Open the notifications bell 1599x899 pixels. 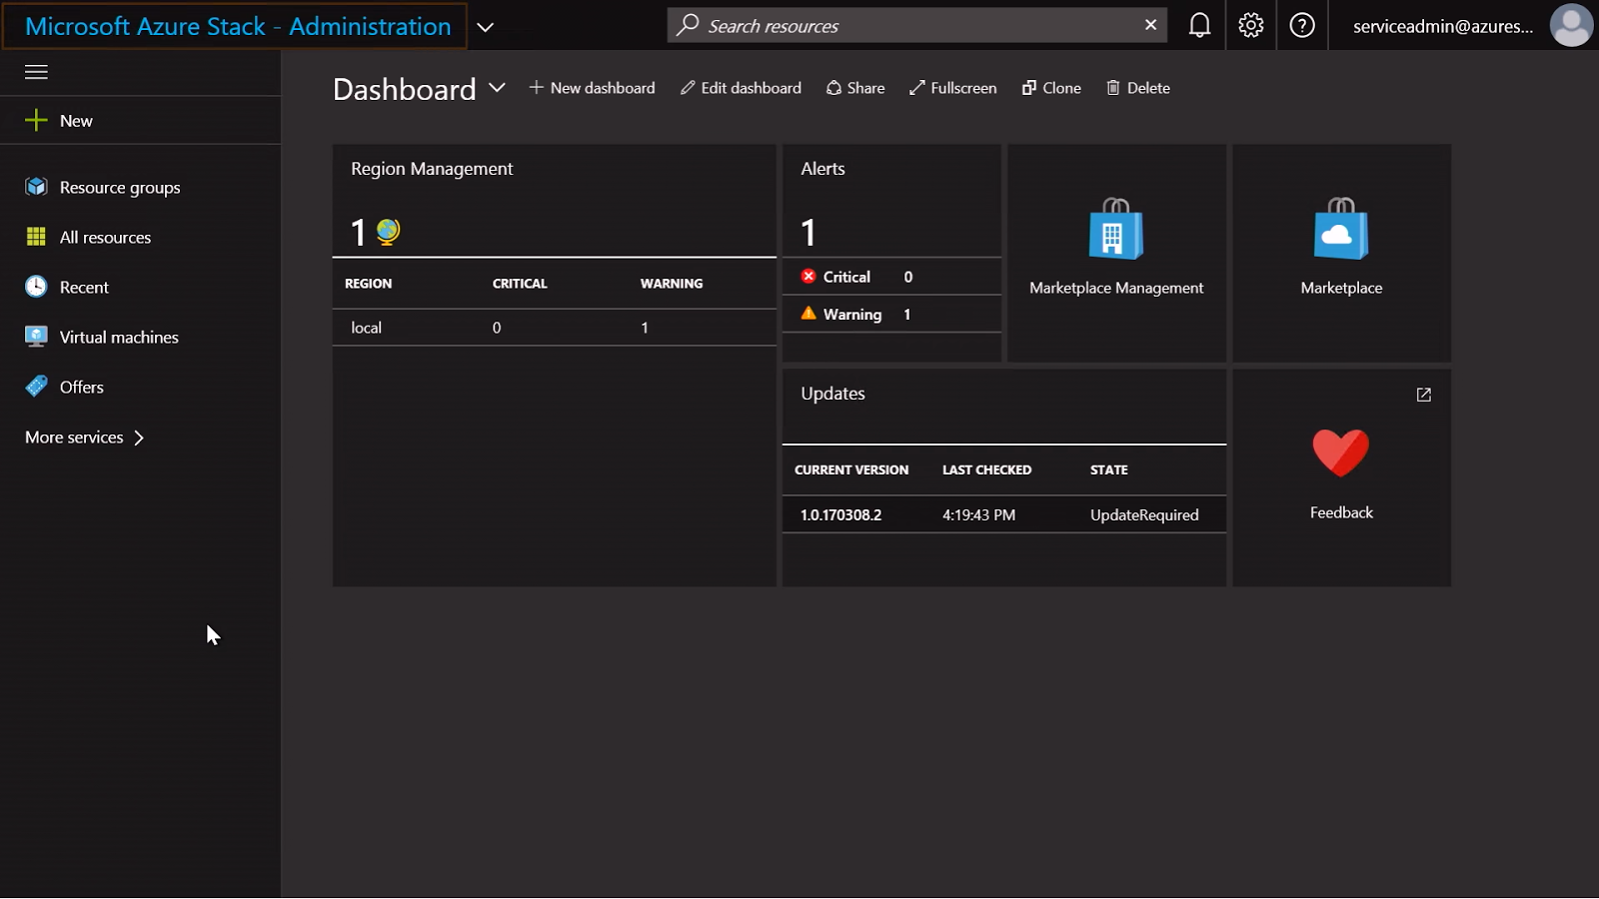1199,26
